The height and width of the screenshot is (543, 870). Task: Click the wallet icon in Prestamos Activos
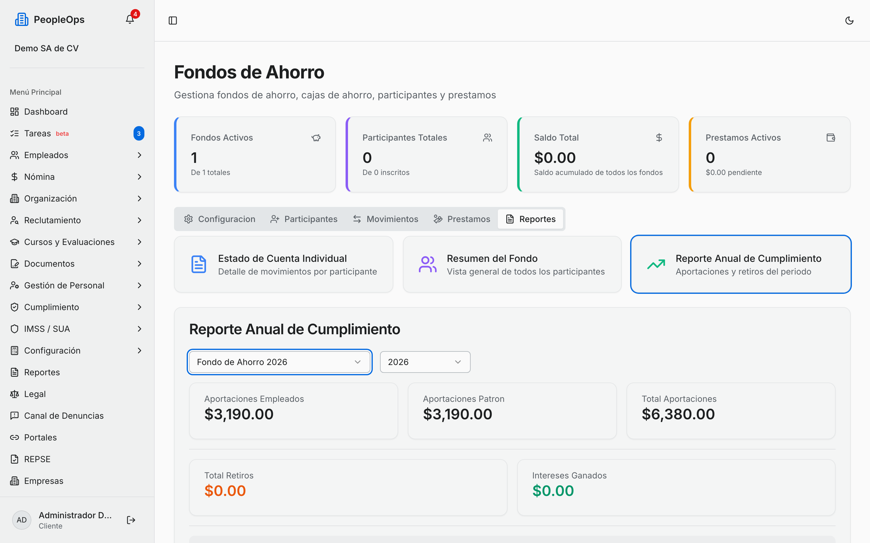pyautogui.click(x=831, y=138)
